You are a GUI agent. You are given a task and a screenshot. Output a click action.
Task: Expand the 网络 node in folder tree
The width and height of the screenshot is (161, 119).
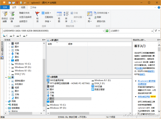pos(6,101)
